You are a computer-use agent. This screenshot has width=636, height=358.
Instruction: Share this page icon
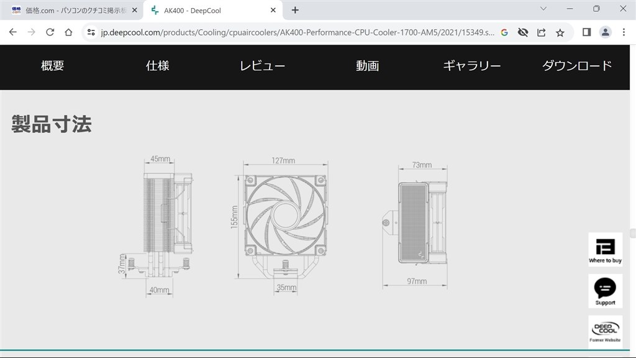tap(541, 32)
